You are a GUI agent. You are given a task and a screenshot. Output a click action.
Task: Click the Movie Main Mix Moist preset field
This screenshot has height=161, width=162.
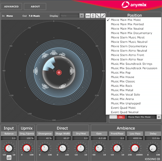[x=142, y=117]
